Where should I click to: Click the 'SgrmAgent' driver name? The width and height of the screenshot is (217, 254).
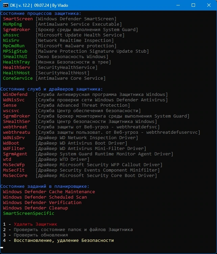coord(15,154)
